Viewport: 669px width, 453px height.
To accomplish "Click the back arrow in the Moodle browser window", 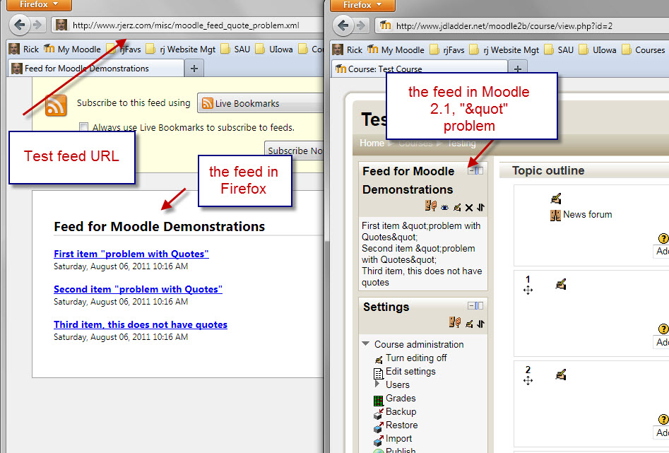I will click(343, 25).
